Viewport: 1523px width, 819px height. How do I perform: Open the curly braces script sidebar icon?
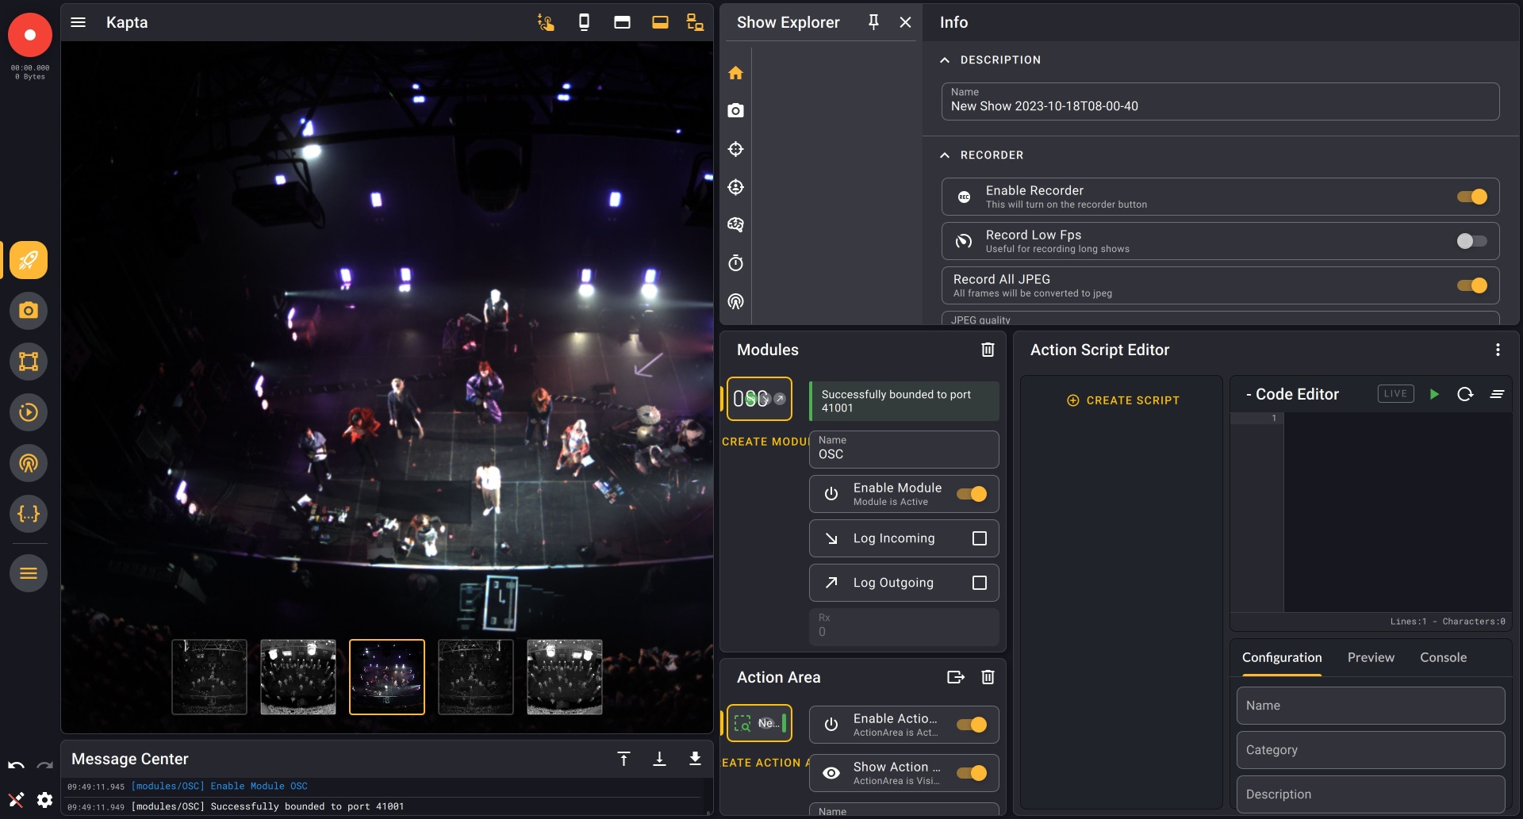[x=29, y=514]
